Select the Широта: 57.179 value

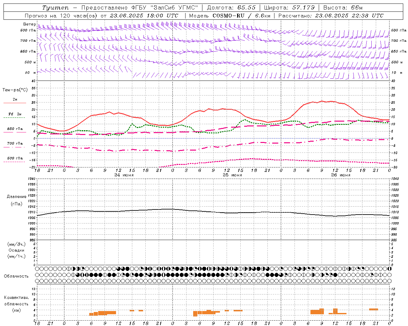pos(289,8)
